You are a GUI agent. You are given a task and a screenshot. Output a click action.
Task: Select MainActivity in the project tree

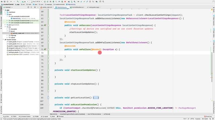pos(16,18)
